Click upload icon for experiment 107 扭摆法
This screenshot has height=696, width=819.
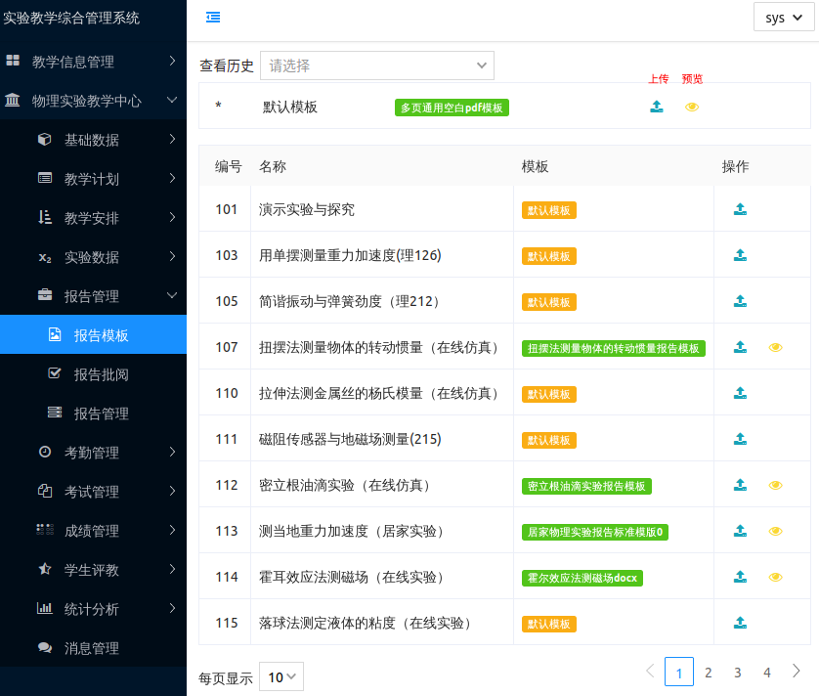[740, 347]
